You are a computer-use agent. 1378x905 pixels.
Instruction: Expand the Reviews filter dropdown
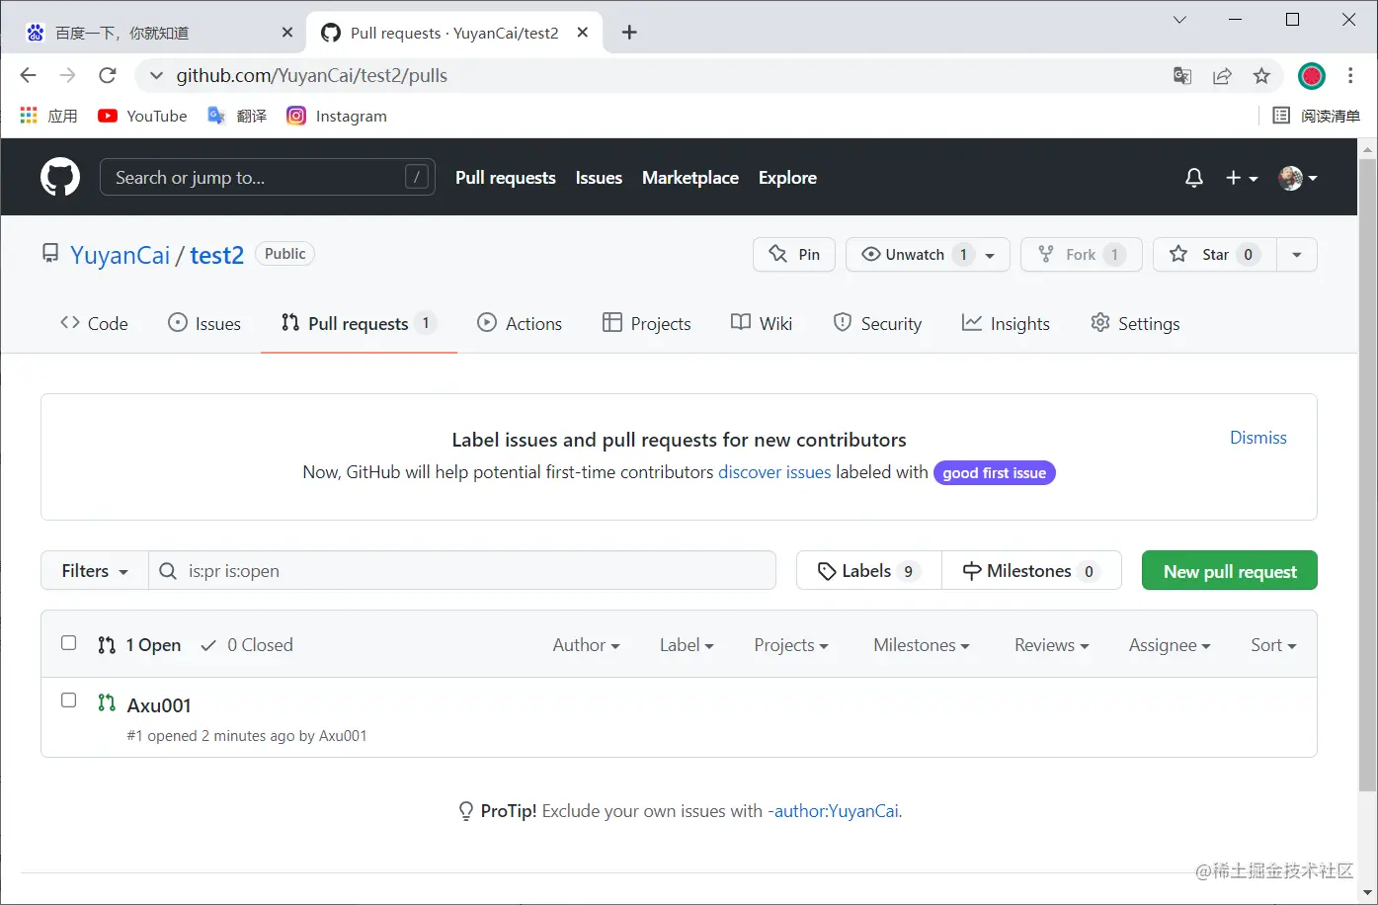(x=1052, y=645)
